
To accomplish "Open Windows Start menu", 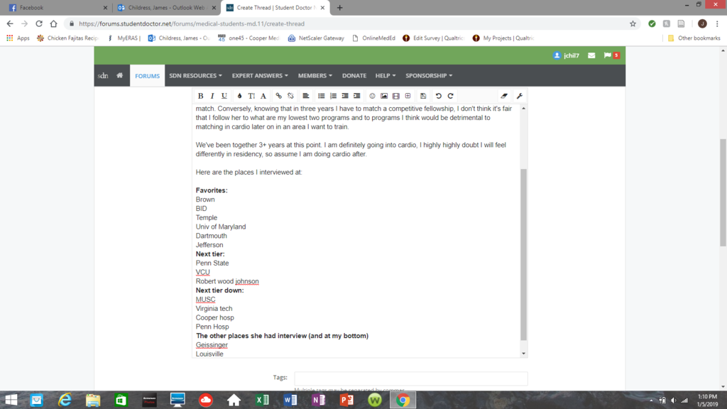I will tap(11, 400).
